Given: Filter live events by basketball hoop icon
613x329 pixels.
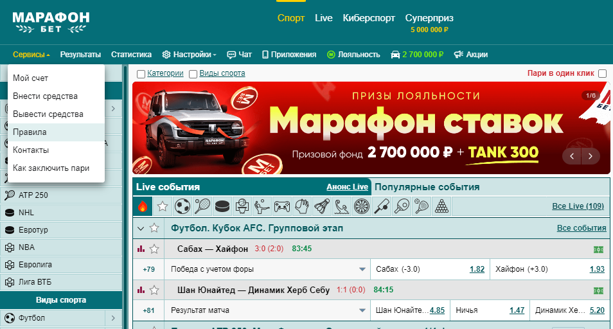Looking at the screenshot, I should click(x=242, y=206).
